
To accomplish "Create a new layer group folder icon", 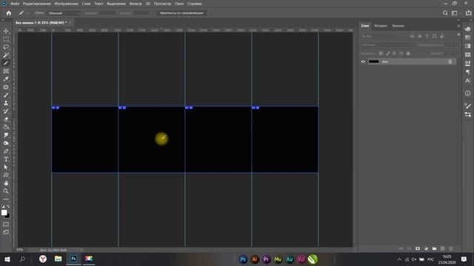I will point(434,248).
